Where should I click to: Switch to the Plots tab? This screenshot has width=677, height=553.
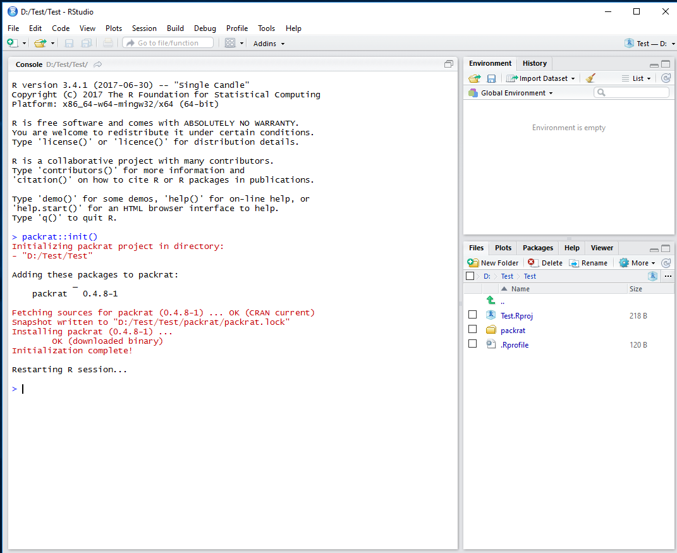point(503,248)
